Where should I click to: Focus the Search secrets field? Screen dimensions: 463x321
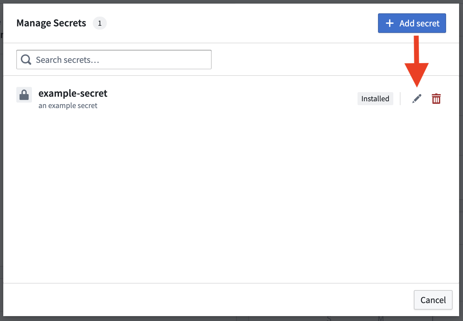point(114,60)
